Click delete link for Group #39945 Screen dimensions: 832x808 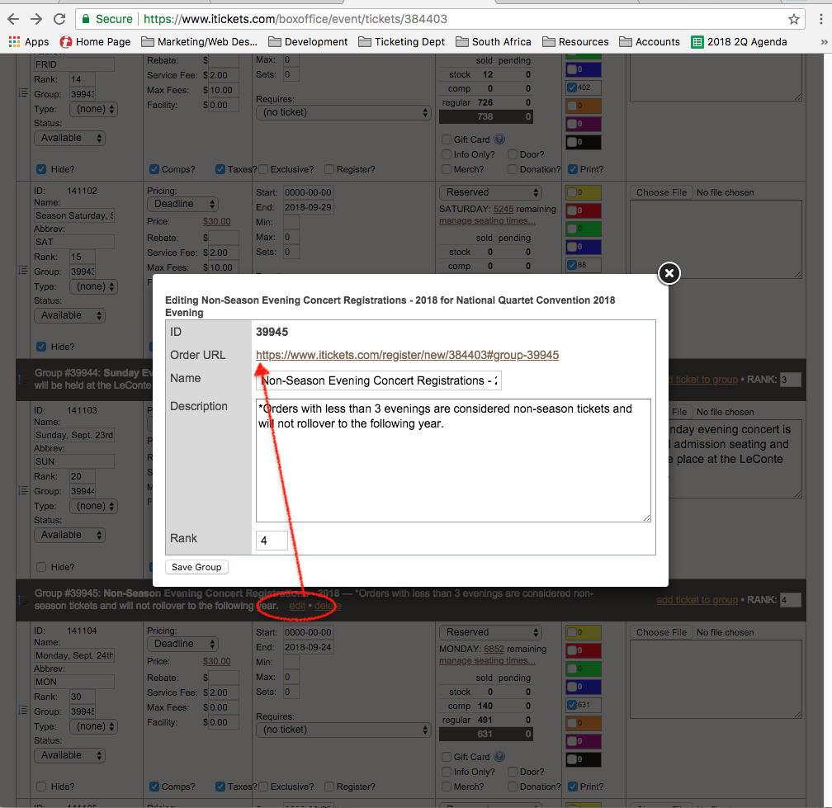(328, 606)
